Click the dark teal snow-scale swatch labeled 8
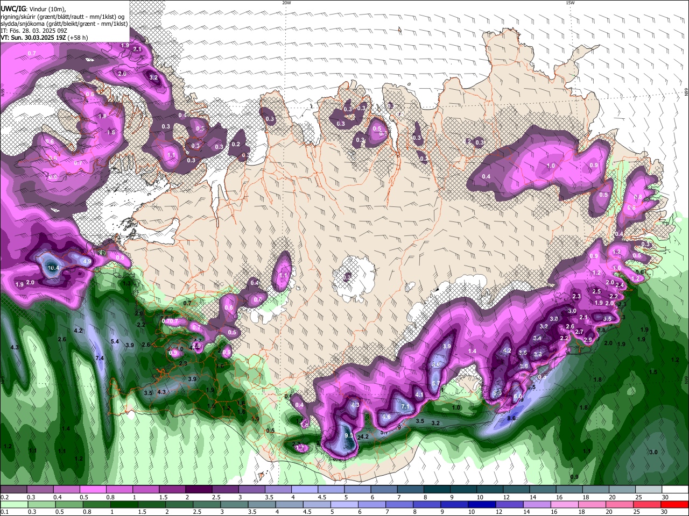This screenshot has width=689, height=516. coord(436,489)
